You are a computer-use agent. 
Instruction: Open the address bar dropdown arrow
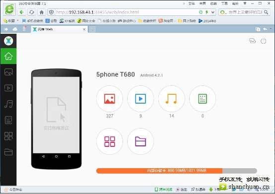pyautogui.click(x=213, y=12)
